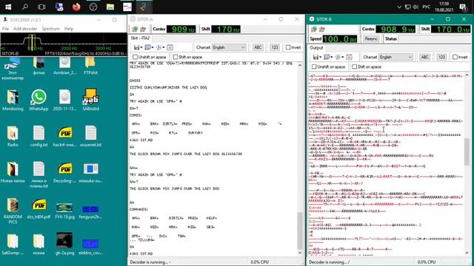Select the SatDump folder on desktop

tap(13, 245)
